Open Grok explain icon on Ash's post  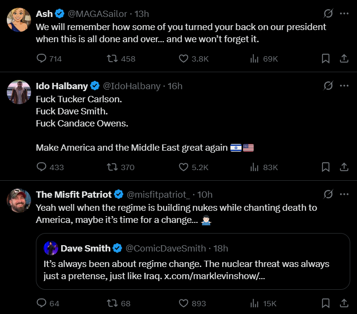[x=328, y=14]
